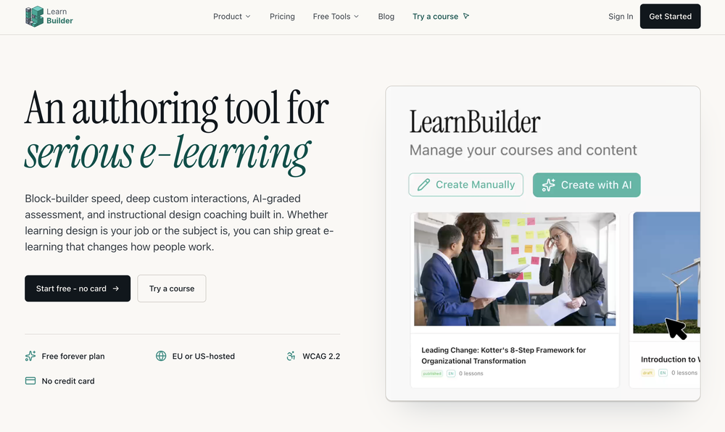Click the No credit card text
Image resolution: width=725 pixels, height=432 pixels.
tap(68, 381)
